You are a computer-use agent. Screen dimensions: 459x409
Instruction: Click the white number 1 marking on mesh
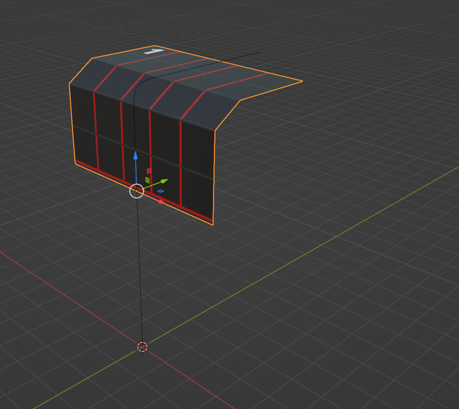point(154,51)
